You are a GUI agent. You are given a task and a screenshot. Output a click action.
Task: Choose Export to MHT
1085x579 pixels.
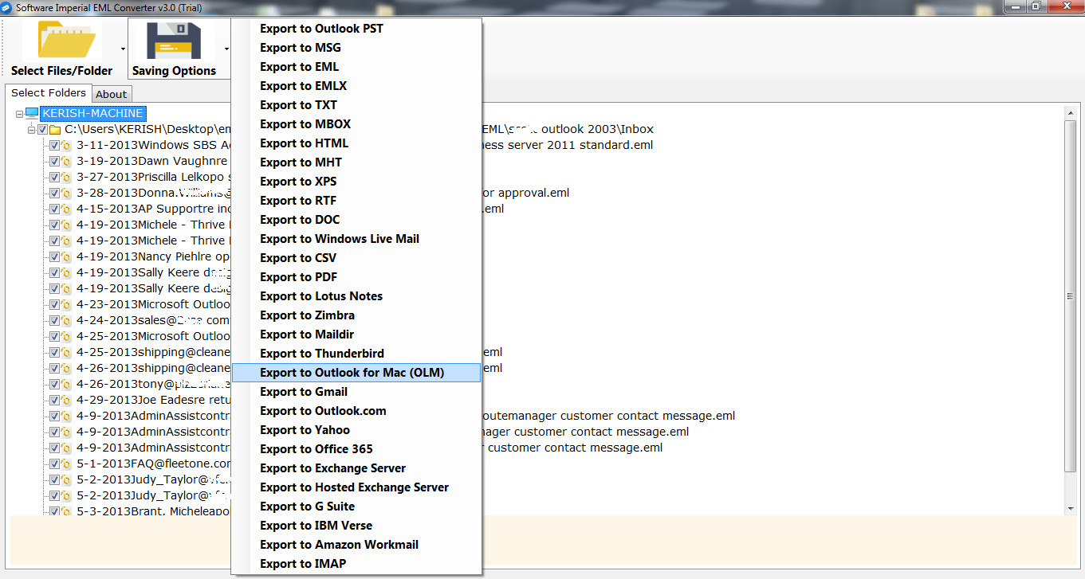356,162
